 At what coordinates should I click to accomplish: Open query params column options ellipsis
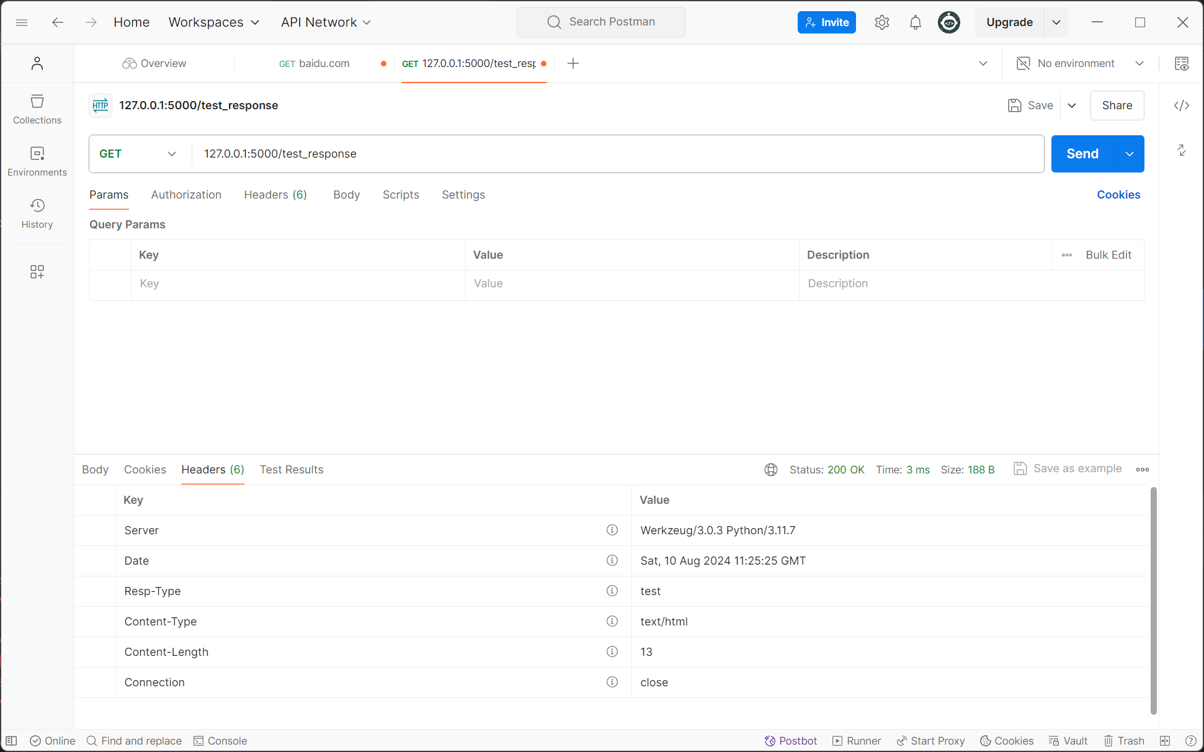(1067, 255)
